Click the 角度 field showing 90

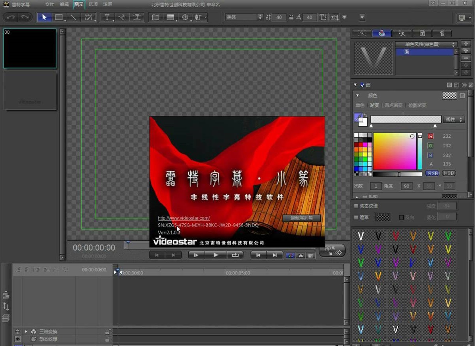coord(406,186)
